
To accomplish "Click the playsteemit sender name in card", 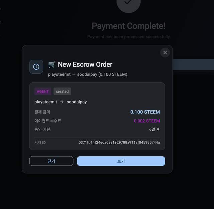I will (45, 102).
